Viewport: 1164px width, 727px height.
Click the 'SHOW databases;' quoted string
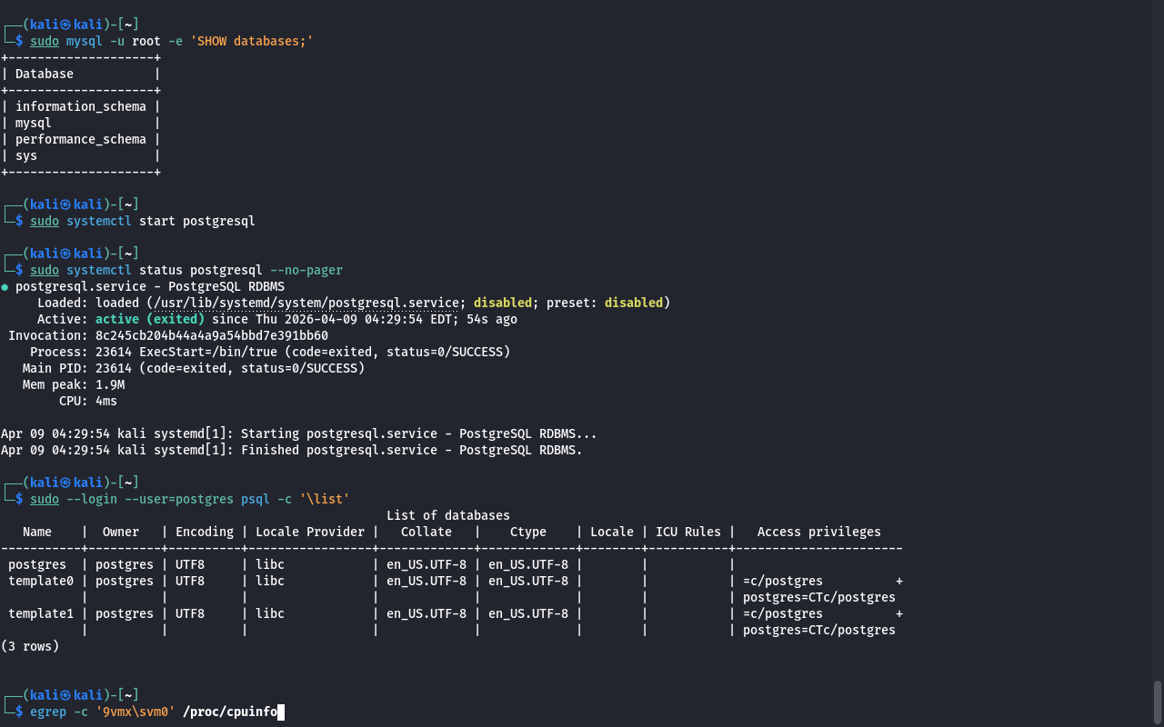pyautogui.click(x=251, y=42)
